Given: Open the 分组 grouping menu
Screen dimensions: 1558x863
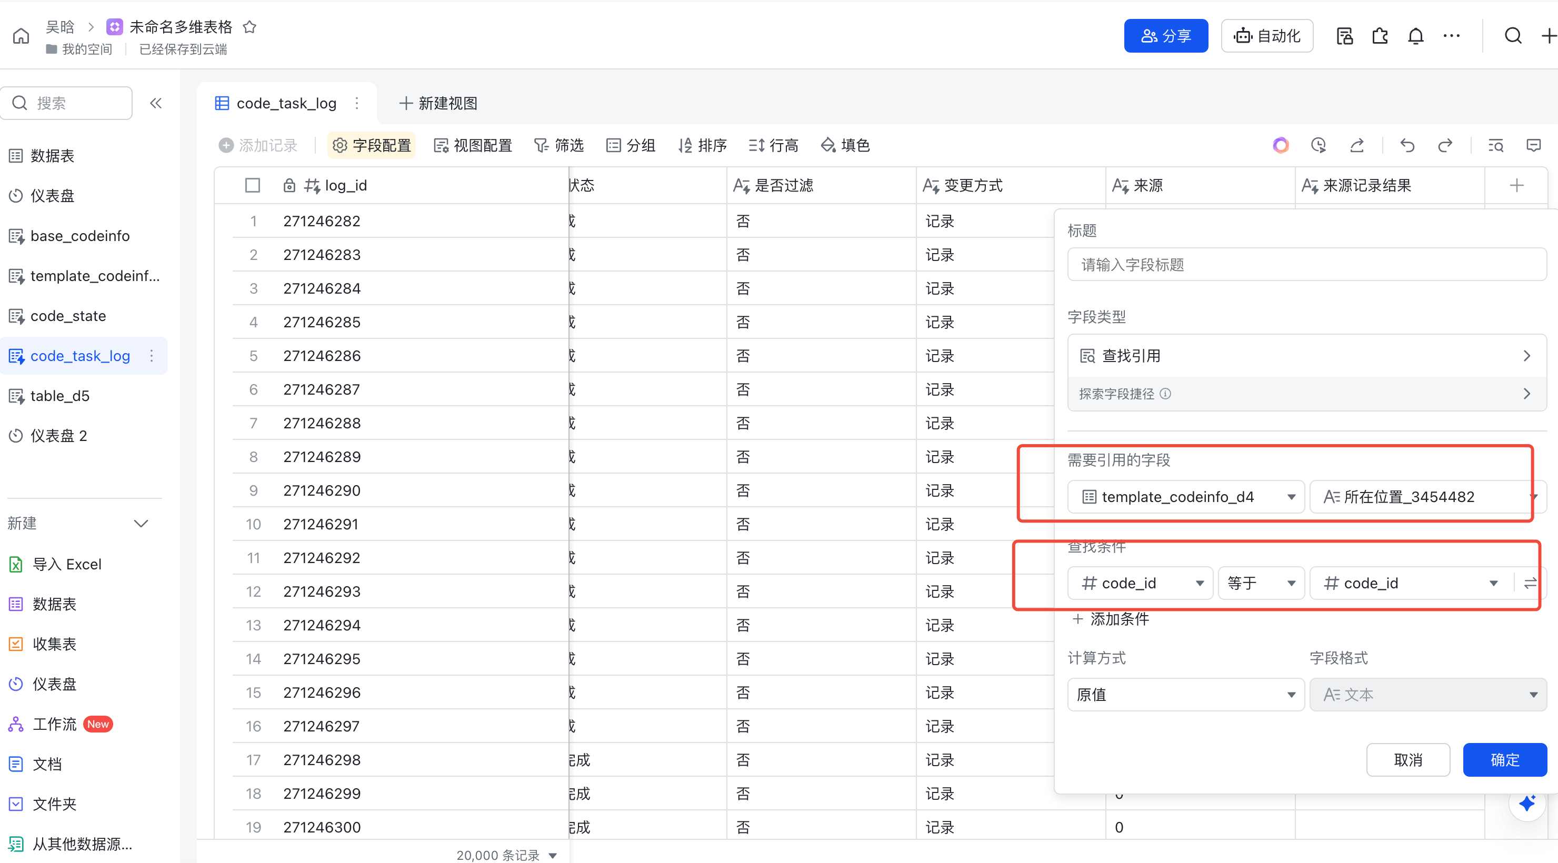Looking at the screenshot, I should 631,145.
